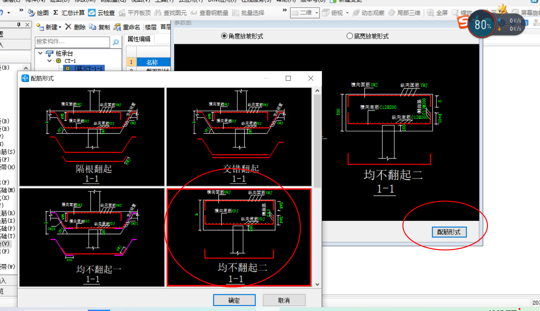Choose the 均不翻起二 reinforcement thumbnail
Screen dimensions: 540x311
pos(239,237)
